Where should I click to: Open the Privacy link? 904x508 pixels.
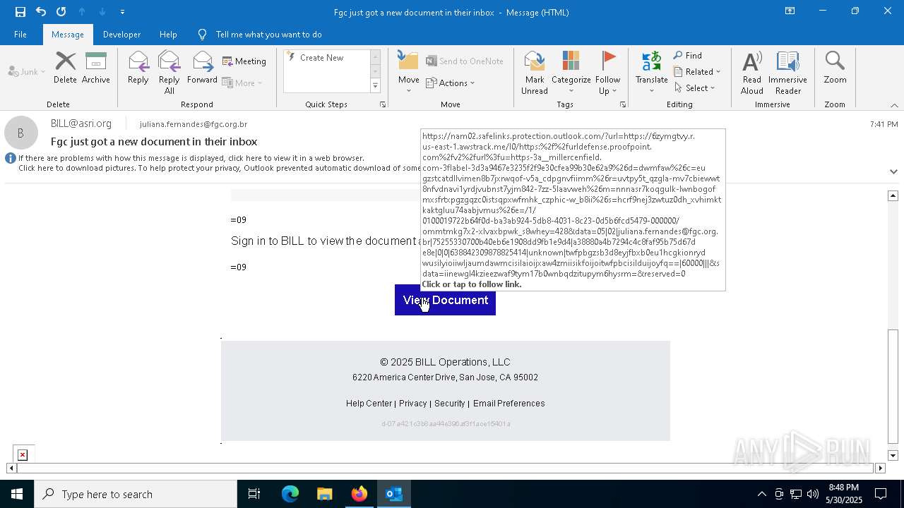(412, 404)
